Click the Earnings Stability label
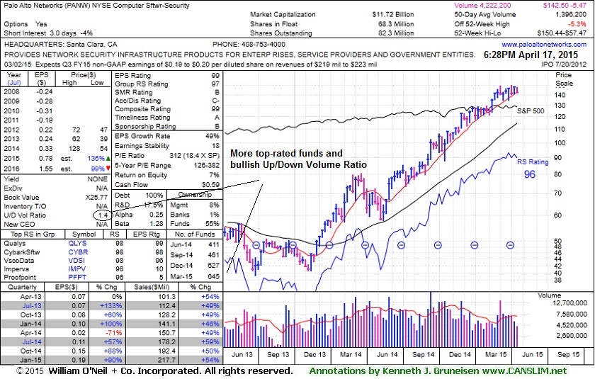Viewport: 595px width, 379px height. 142,146
